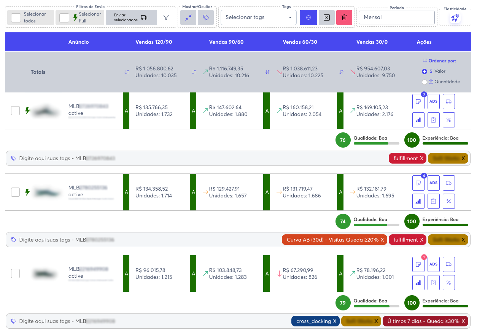Remove 'cross_docking' tag from third listing
The height and width of the screenshot is (334, 477).
tap(335, 321)
